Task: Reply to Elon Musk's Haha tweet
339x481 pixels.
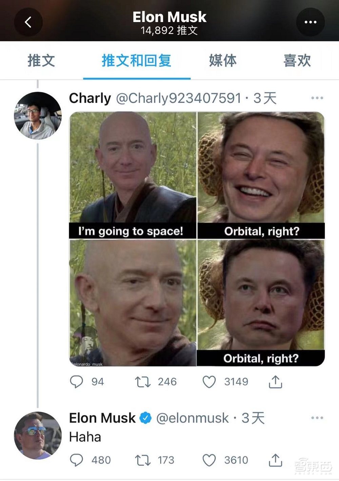Action: (x=76, y=460)
